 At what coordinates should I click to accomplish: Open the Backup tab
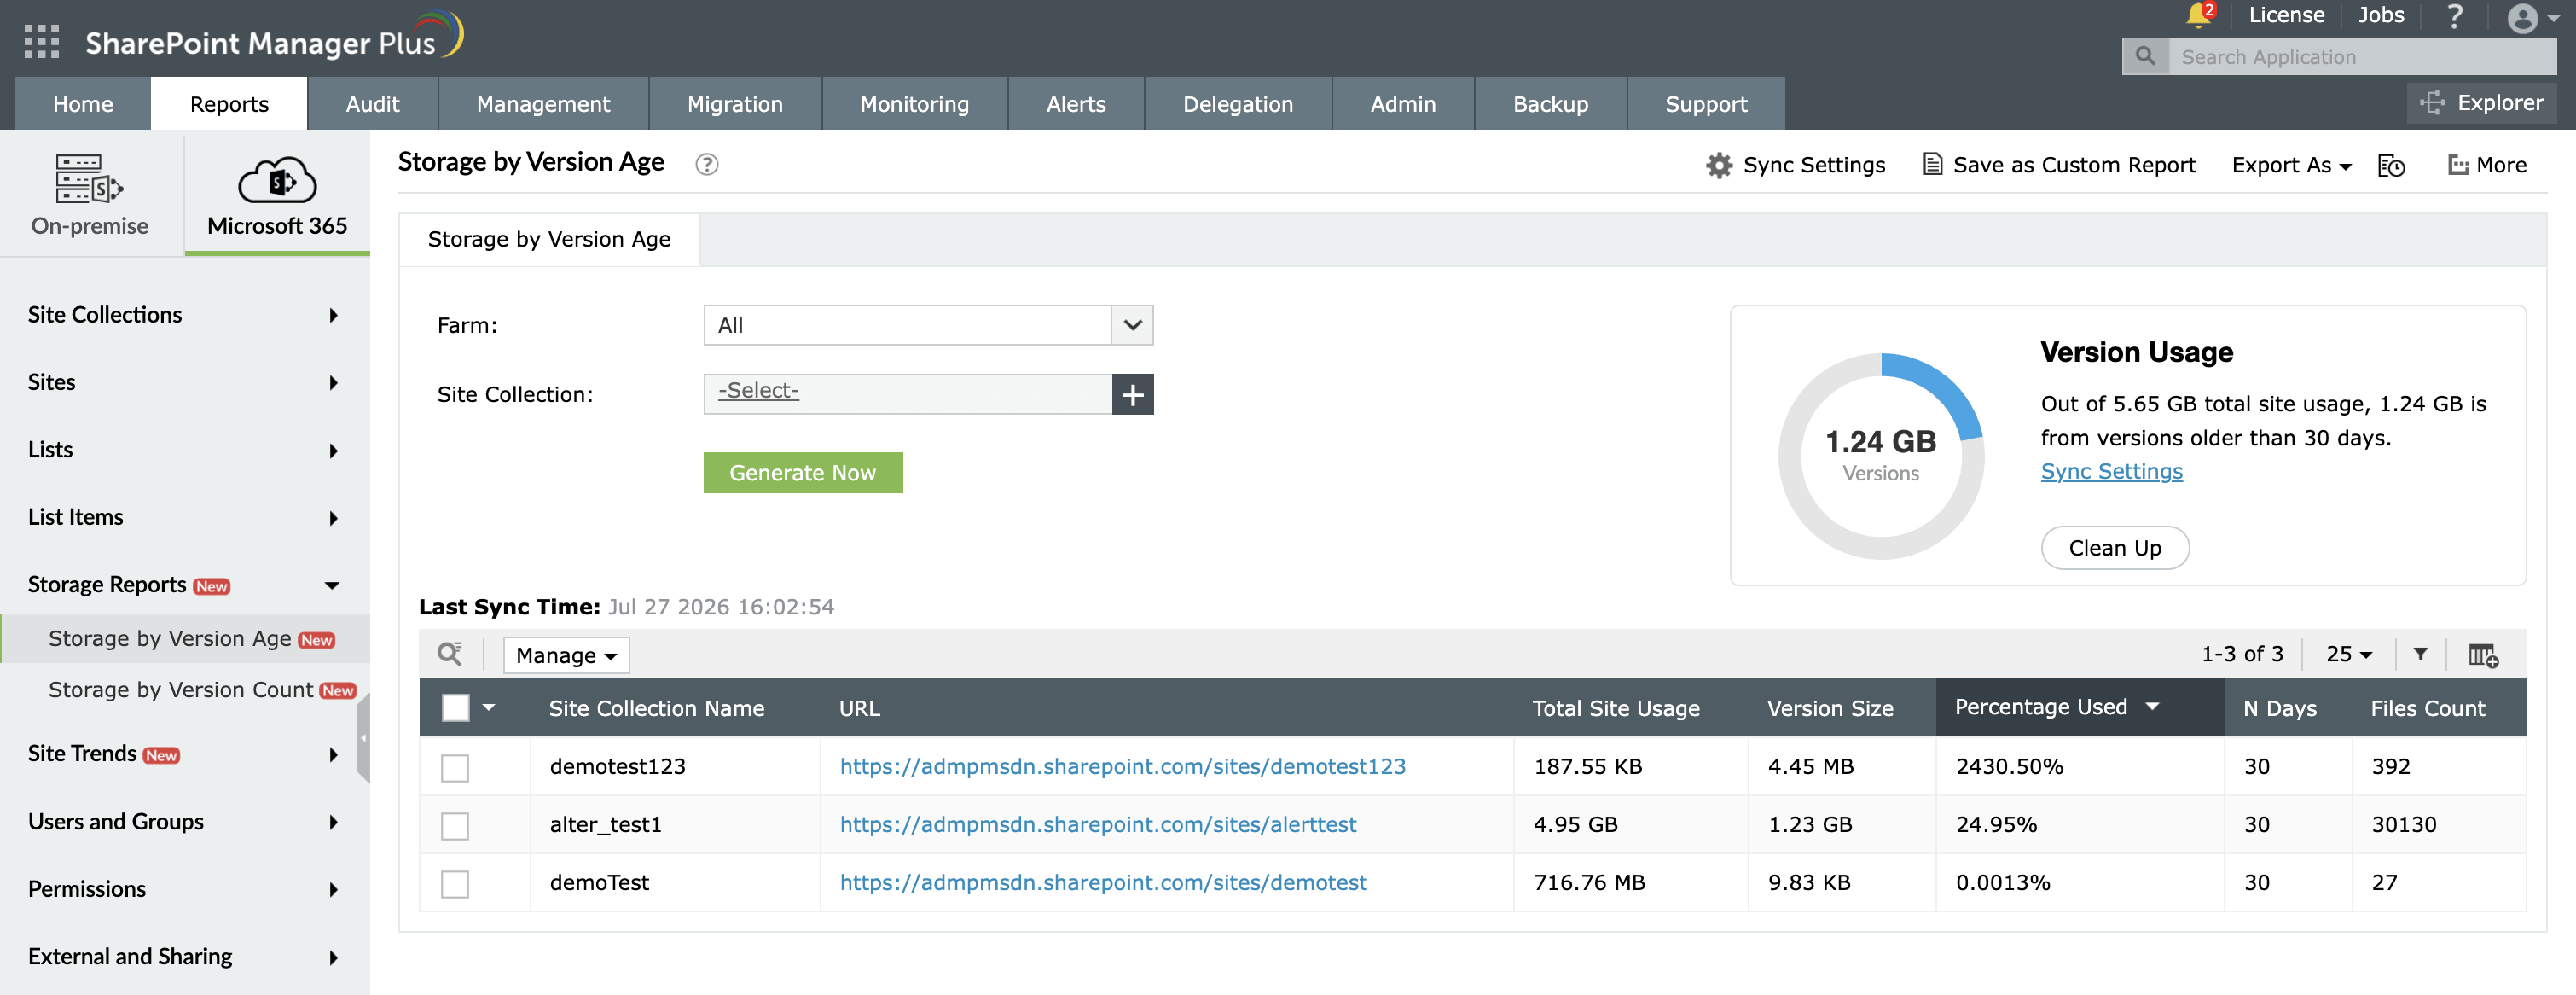pyautogui.click(x=1550, y=104)
